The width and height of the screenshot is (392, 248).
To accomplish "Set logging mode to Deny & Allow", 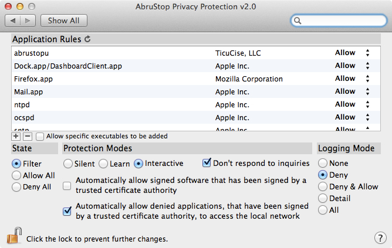I will click(x=323, y=186).
